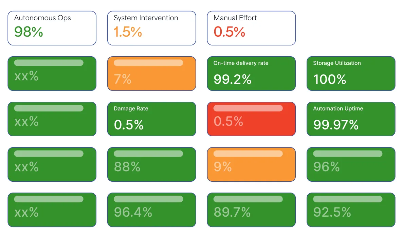Select the Manual Effort 0.5% card

(x=251, y=28)
